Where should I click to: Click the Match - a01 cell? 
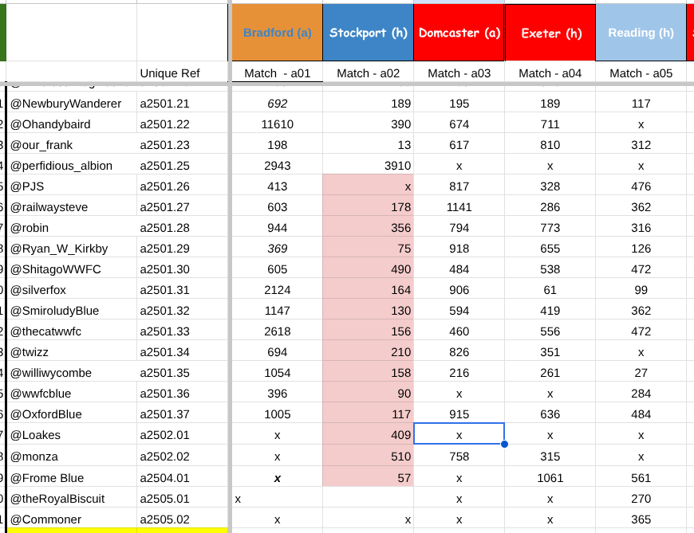(277, 73)
